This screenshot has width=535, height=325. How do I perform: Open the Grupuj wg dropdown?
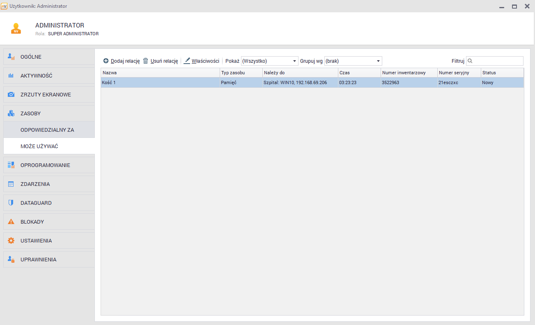[x=353, y=61]
